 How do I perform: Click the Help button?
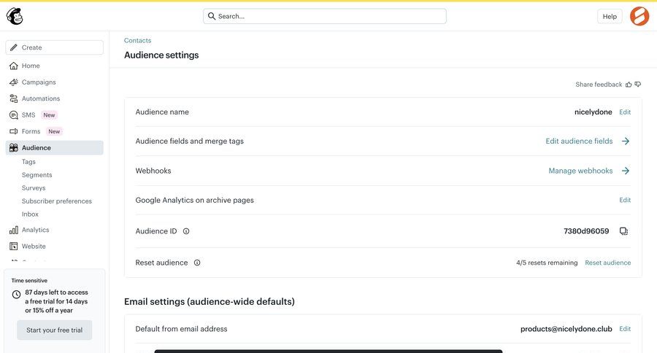click(610, 16)
